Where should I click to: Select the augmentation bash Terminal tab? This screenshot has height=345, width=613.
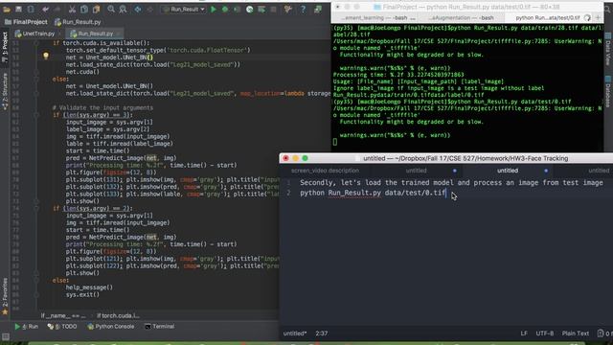(461, 17)
